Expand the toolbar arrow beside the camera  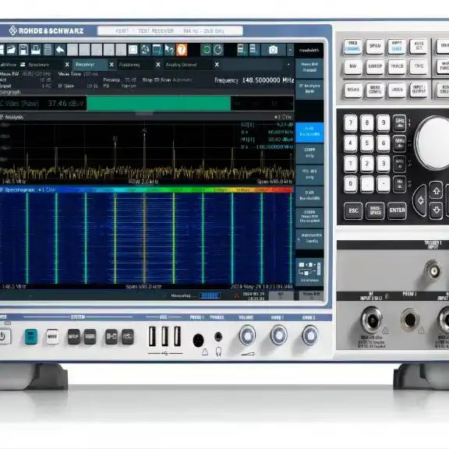[290, 50]
